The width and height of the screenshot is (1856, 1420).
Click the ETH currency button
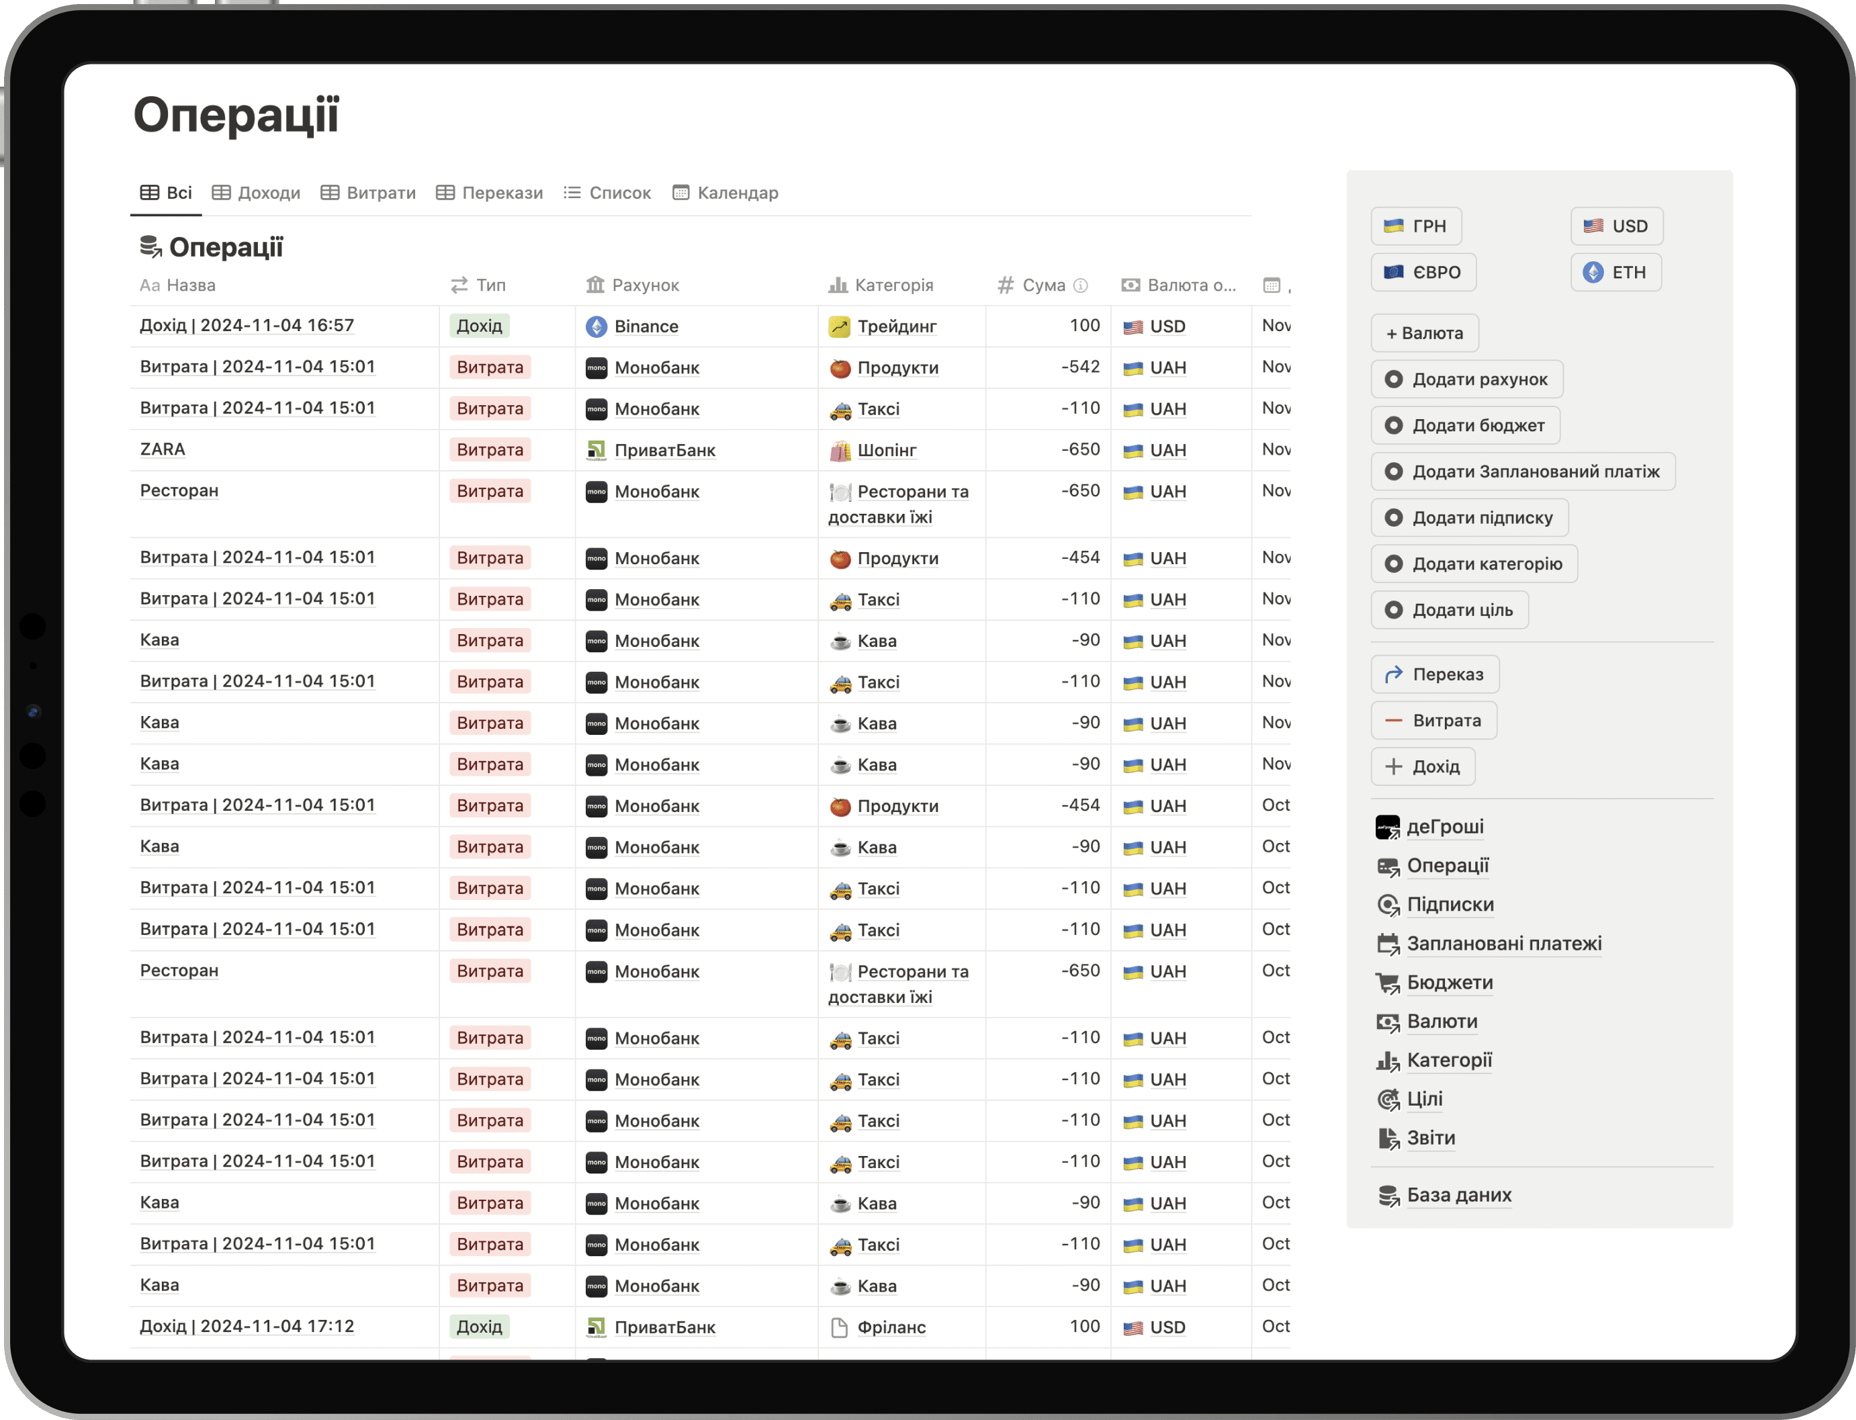pyautogui.click(x=1615, y=272)
